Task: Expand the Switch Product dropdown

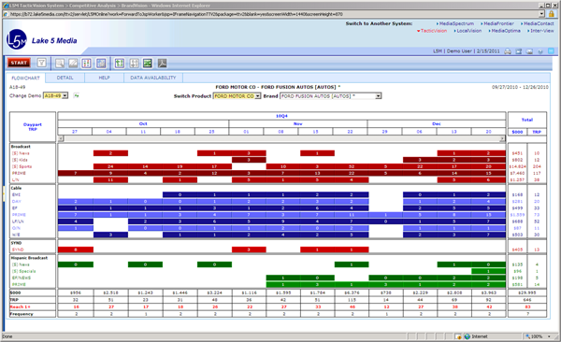Action: click(x=237, y=96)
